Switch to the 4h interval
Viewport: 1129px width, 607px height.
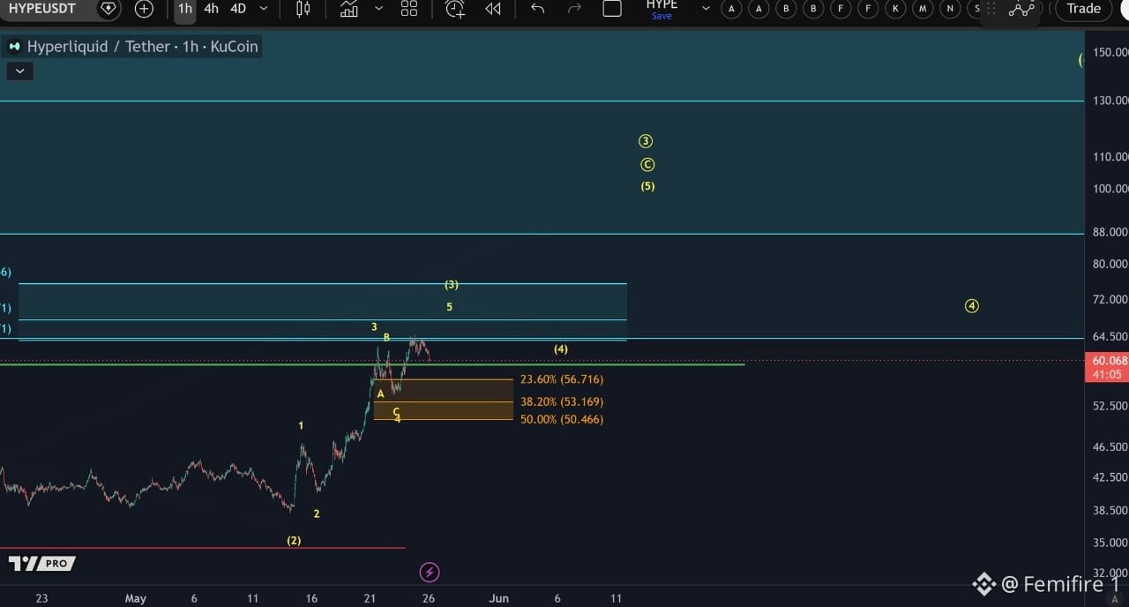(x=211, y=9)
